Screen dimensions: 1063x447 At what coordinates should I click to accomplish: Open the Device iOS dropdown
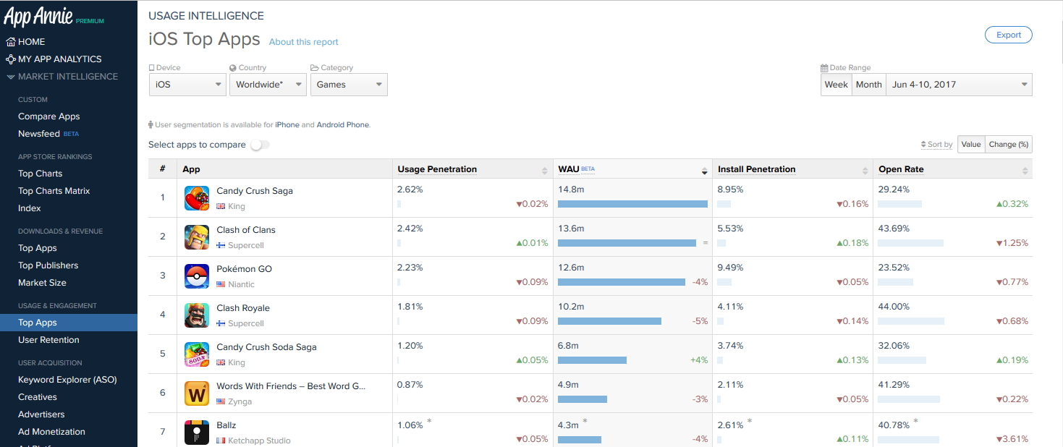coord(188,85)
